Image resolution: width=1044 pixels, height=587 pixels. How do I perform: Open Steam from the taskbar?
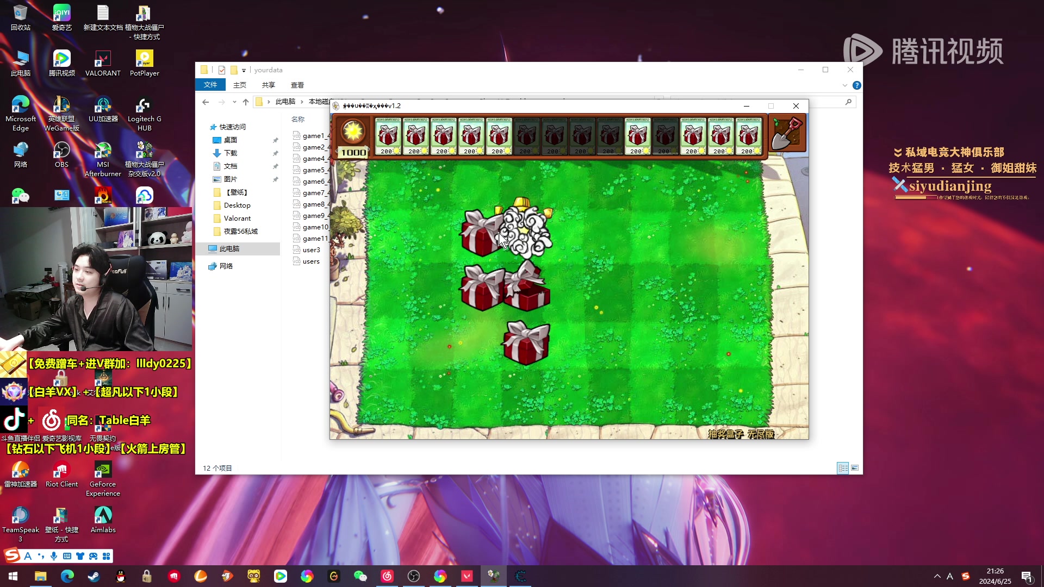tap(94, 576)
